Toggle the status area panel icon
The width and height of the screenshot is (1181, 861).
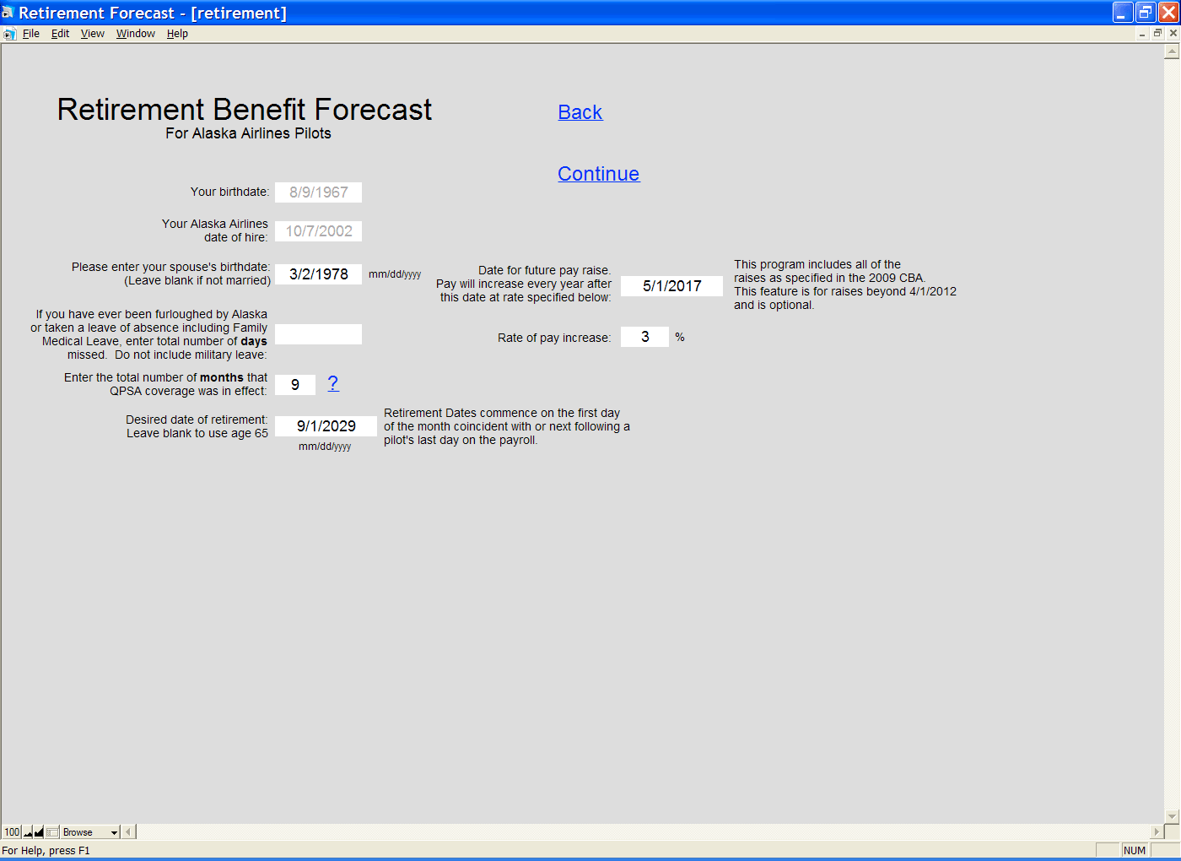[x=52, y=832]
